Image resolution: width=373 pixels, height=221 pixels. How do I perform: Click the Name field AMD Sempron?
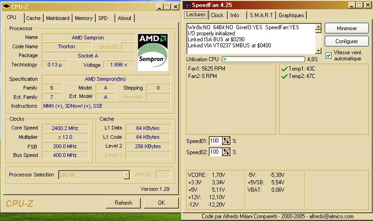tap(88, 38)
